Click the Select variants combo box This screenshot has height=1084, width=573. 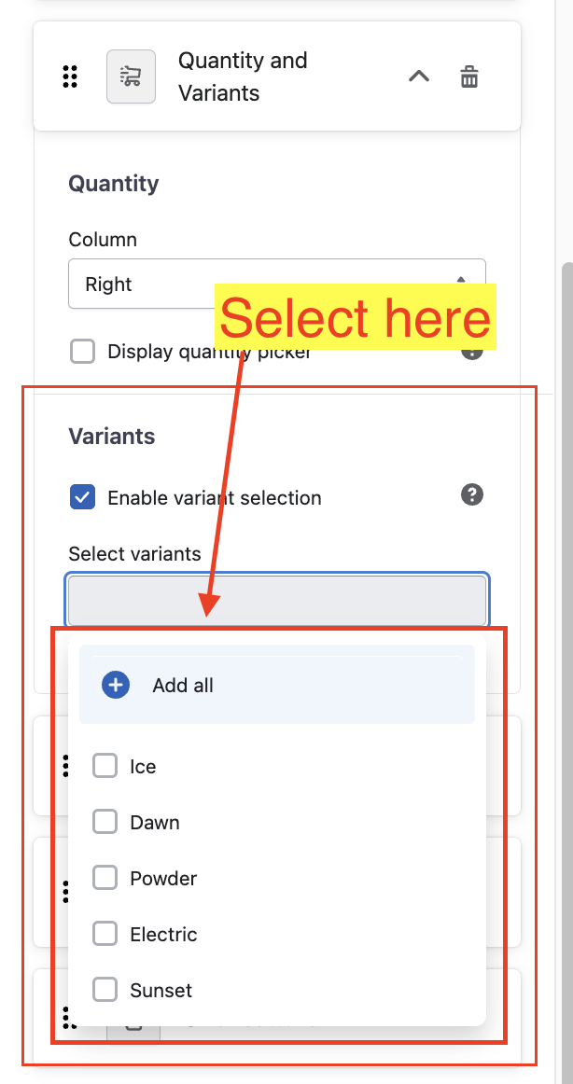[276, 599]
